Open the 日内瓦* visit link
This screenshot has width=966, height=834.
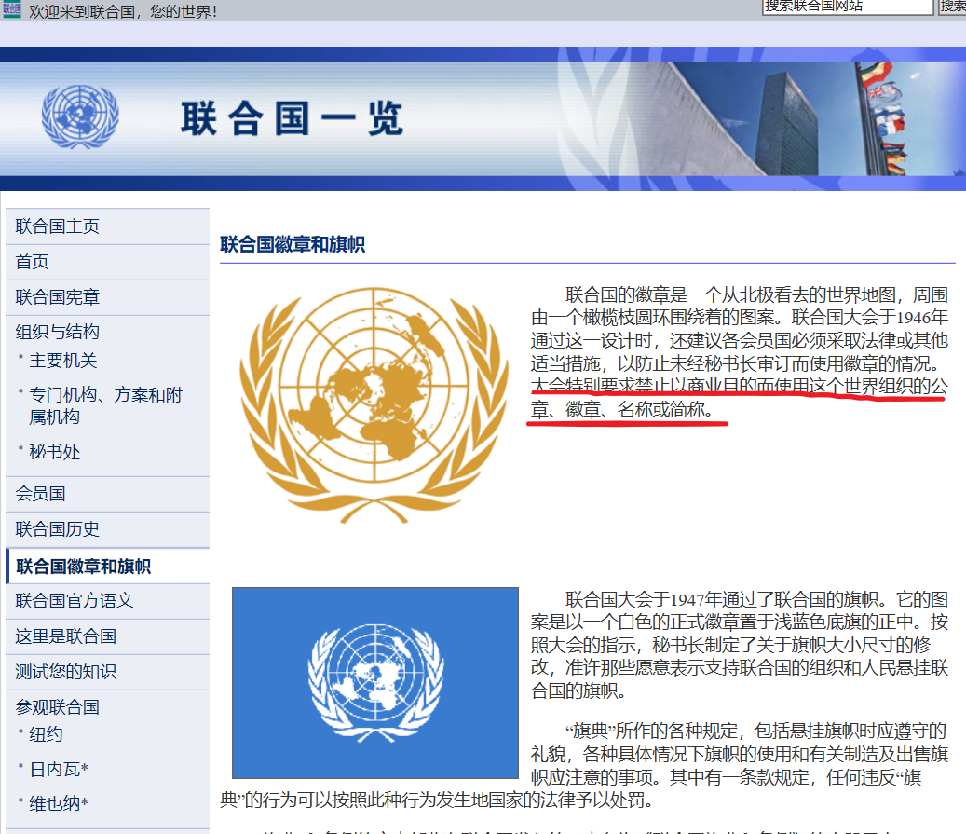click(x=59, y=770)
